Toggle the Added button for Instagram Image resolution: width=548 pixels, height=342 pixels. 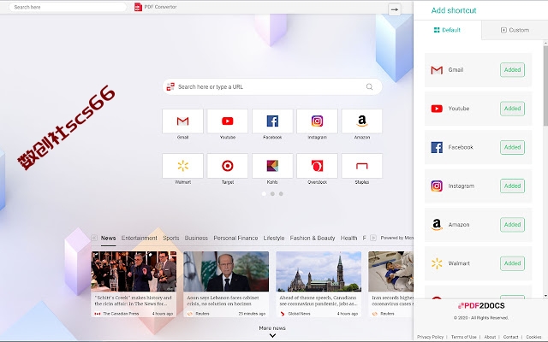pyautogui.click(x=512, y=186)
